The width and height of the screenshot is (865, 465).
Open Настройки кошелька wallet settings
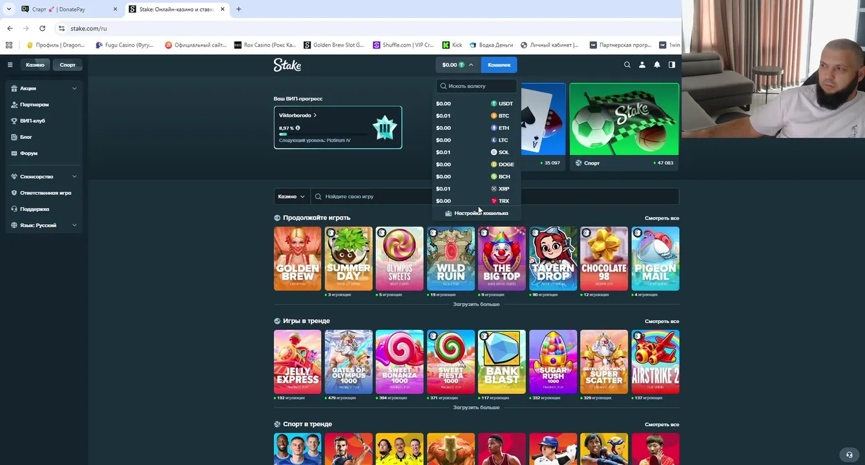[x=476, y=213]
